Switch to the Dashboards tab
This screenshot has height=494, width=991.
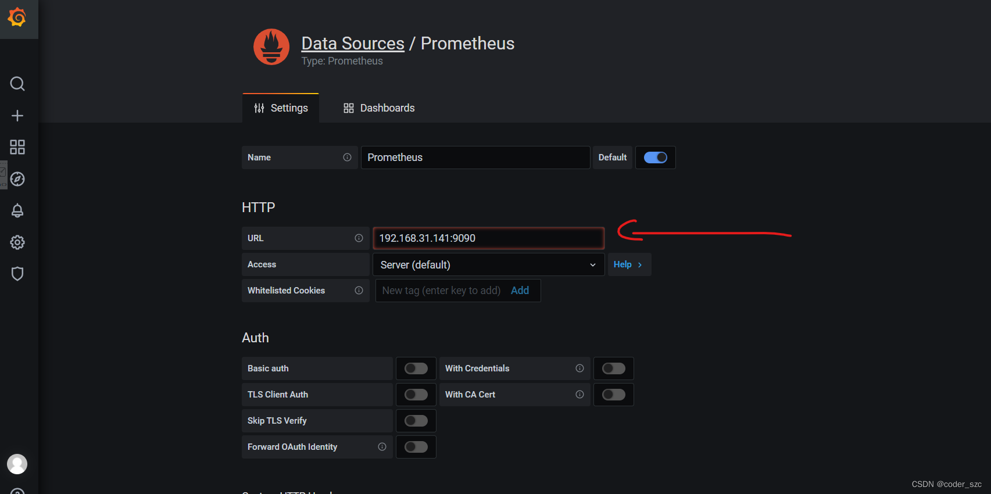[379, 108]
